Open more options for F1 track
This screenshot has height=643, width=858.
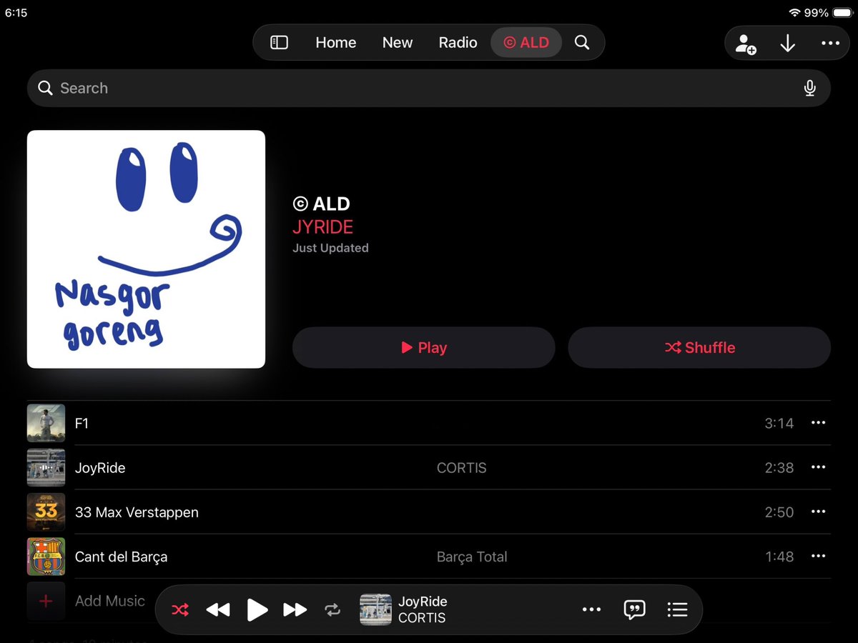tap(818, 423)
